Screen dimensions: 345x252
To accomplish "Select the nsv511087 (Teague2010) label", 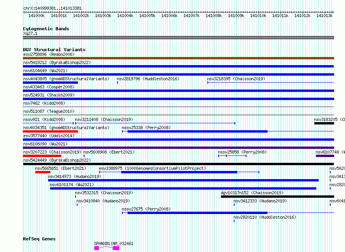I will click(x=49, y=111).
